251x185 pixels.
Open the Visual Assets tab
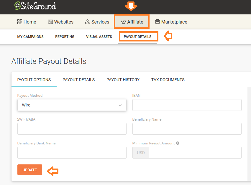click(x=99, y=37)
